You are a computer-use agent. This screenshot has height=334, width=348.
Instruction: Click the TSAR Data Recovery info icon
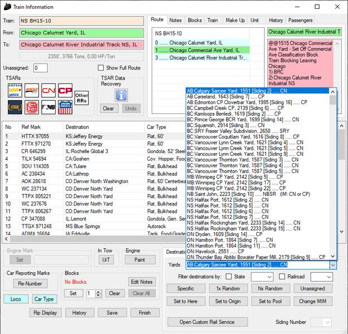click(121, 95)
